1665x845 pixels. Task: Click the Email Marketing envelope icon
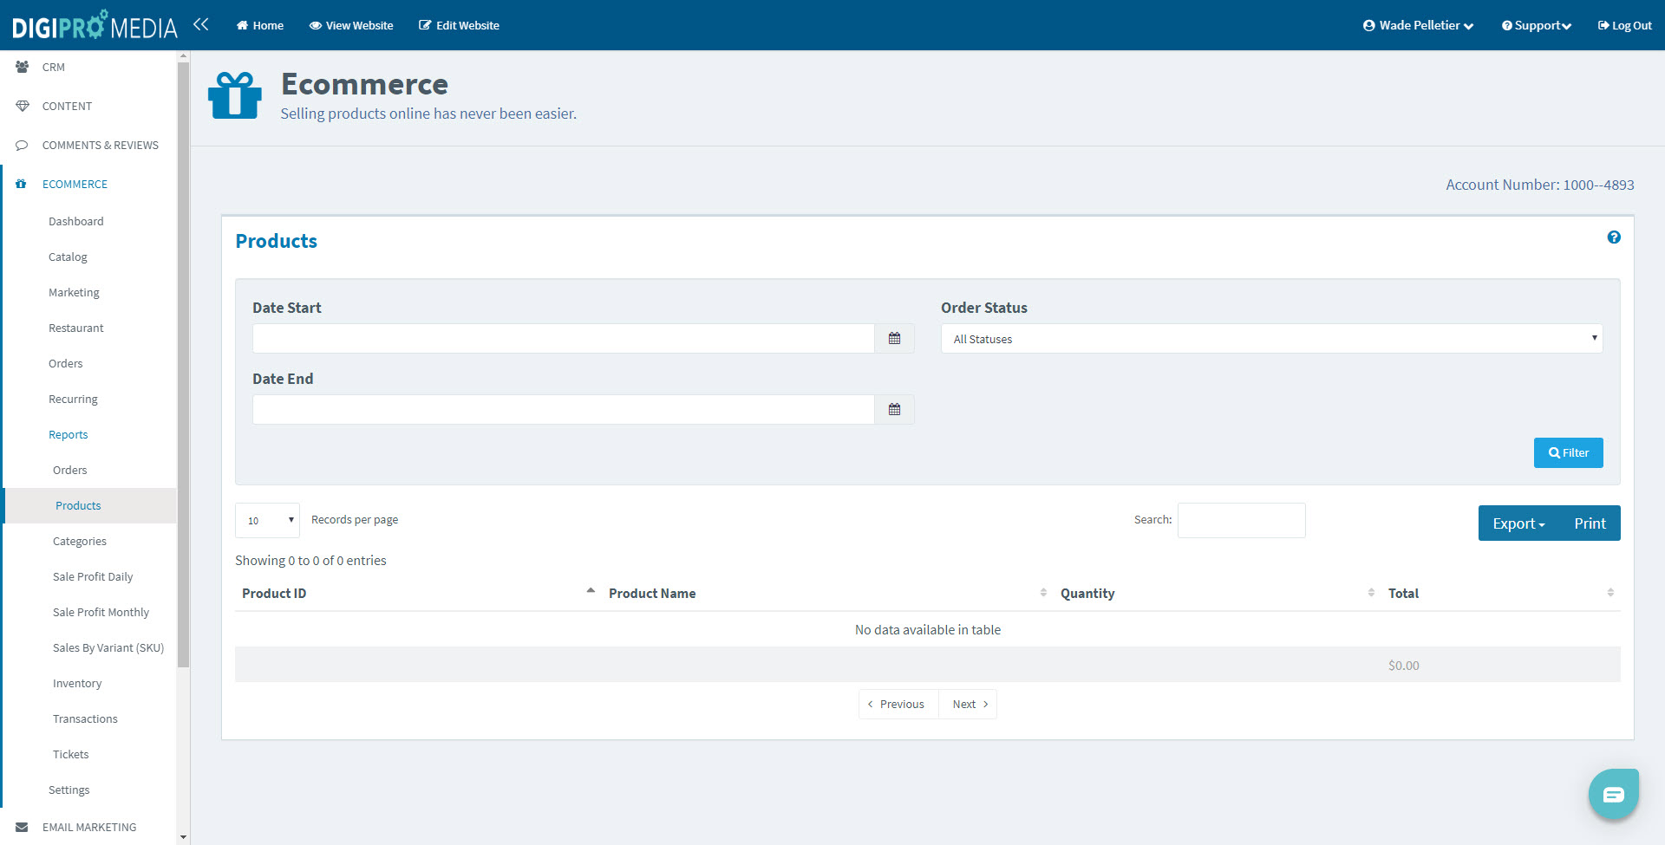(x=23, y=827)
